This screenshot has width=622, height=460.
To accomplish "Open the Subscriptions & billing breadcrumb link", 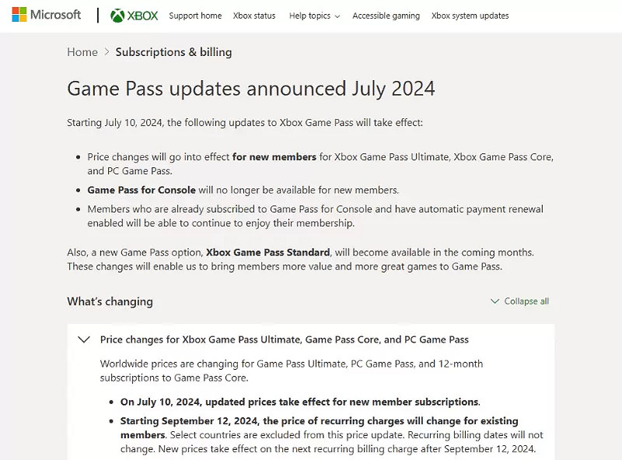I will (173, 52).
